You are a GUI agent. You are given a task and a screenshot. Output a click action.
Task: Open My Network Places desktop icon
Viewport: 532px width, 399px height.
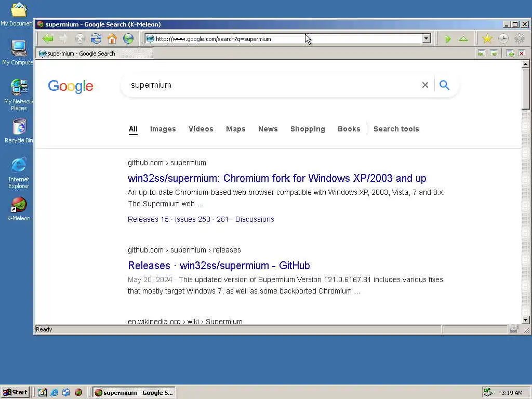pos(19,95)
